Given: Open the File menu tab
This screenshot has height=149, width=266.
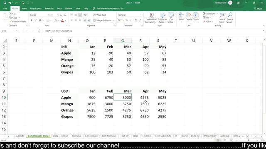Looking at the screenshot, I should click(5, 8).
